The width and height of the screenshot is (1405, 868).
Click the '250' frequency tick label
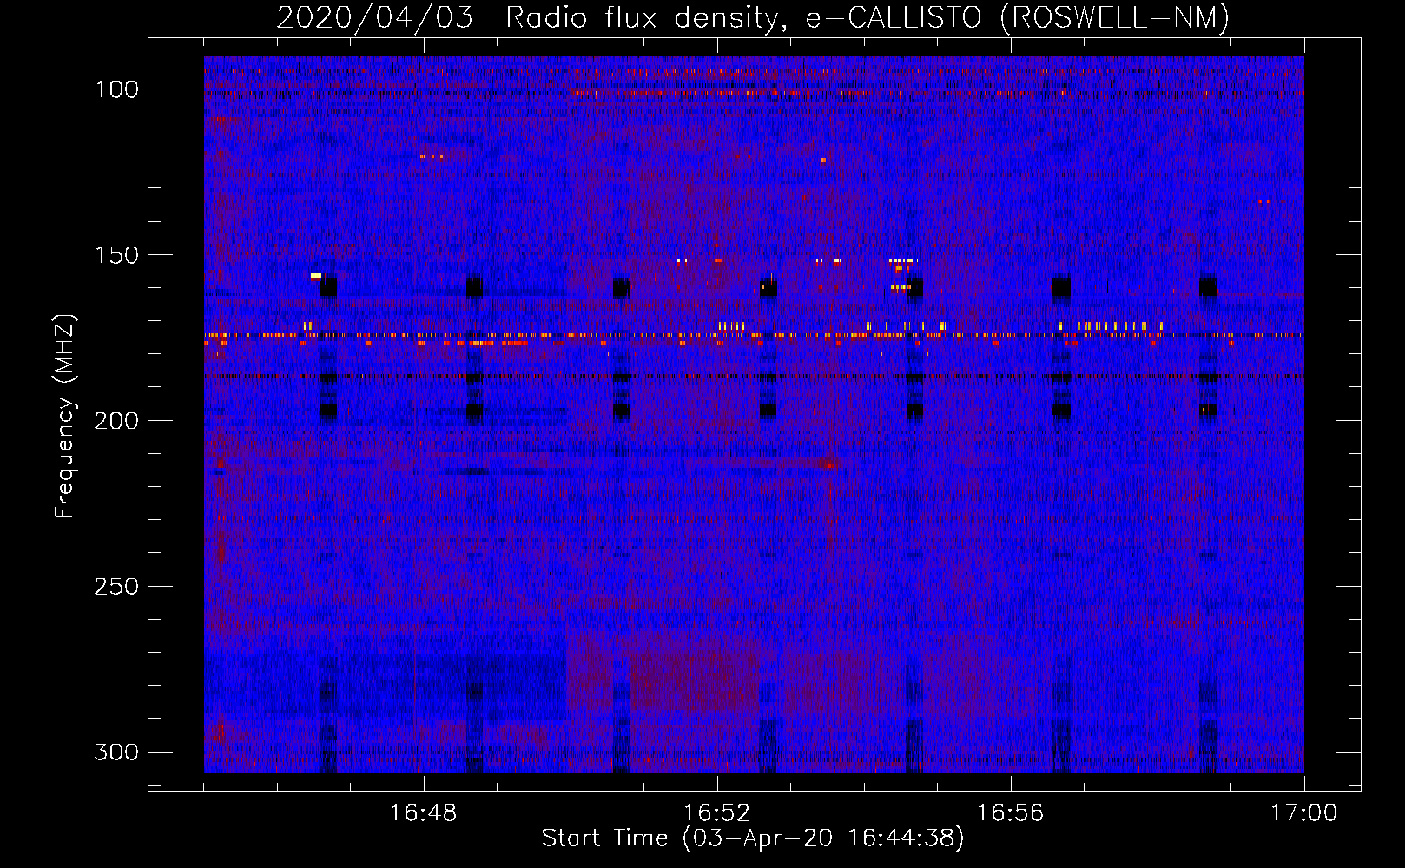point(115,587)
